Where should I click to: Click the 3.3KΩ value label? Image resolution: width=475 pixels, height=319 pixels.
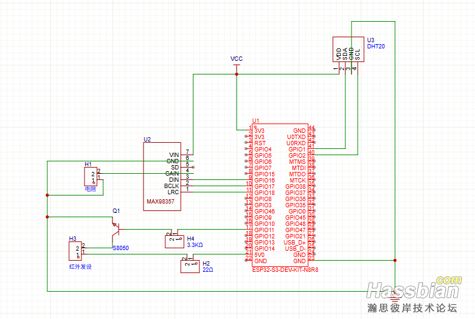pos(195,245)
